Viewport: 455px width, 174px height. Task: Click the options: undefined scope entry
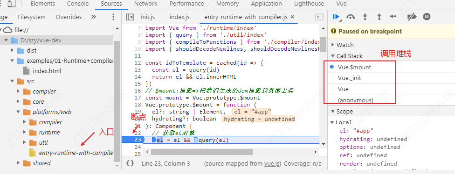pos(370,147)
